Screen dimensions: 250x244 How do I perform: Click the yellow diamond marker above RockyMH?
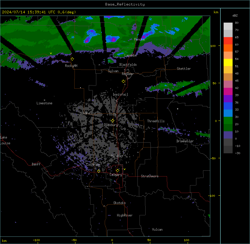click(73, 59)
